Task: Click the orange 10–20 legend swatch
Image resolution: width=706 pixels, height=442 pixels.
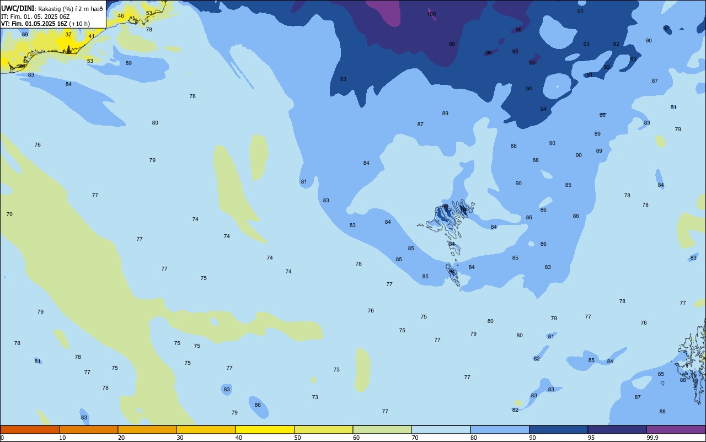Action: click(88, 429)
